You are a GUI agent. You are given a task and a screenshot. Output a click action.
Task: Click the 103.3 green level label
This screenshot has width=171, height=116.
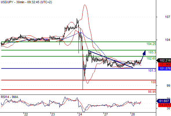point(152,52)
